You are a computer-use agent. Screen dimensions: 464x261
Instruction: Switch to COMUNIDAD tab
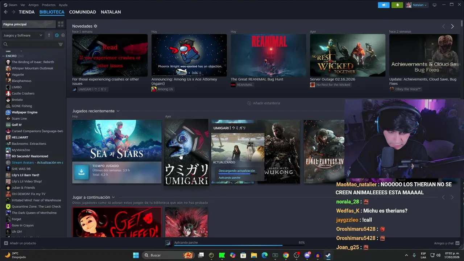click(x=83, y=12)
